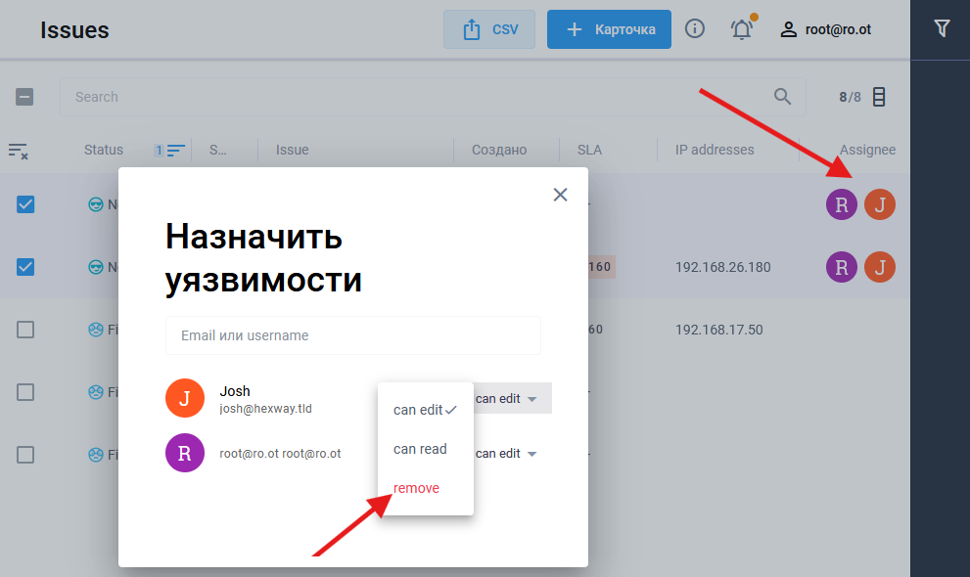Click the search magnifier icon
The width and height of the screenshot is (970, 577).
click(x=782, y=97)
